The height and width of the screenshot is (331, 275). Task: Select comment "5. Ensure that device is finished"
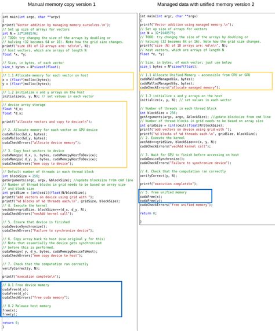(x=36, y=222)
